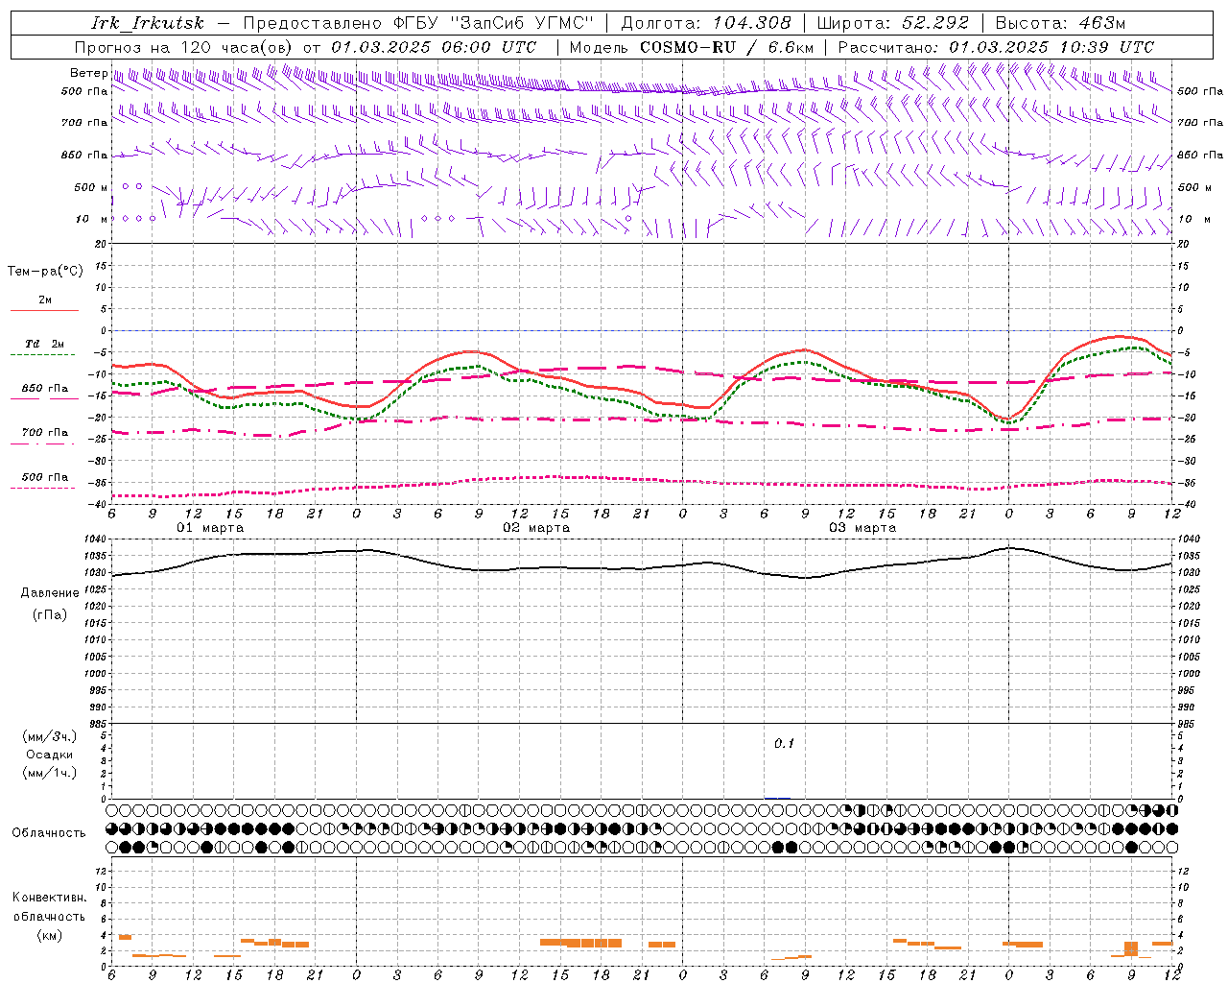Select the 'Высота: 463м' elevation text
Screen dimensions: 1228x983
click(1060, 23)
